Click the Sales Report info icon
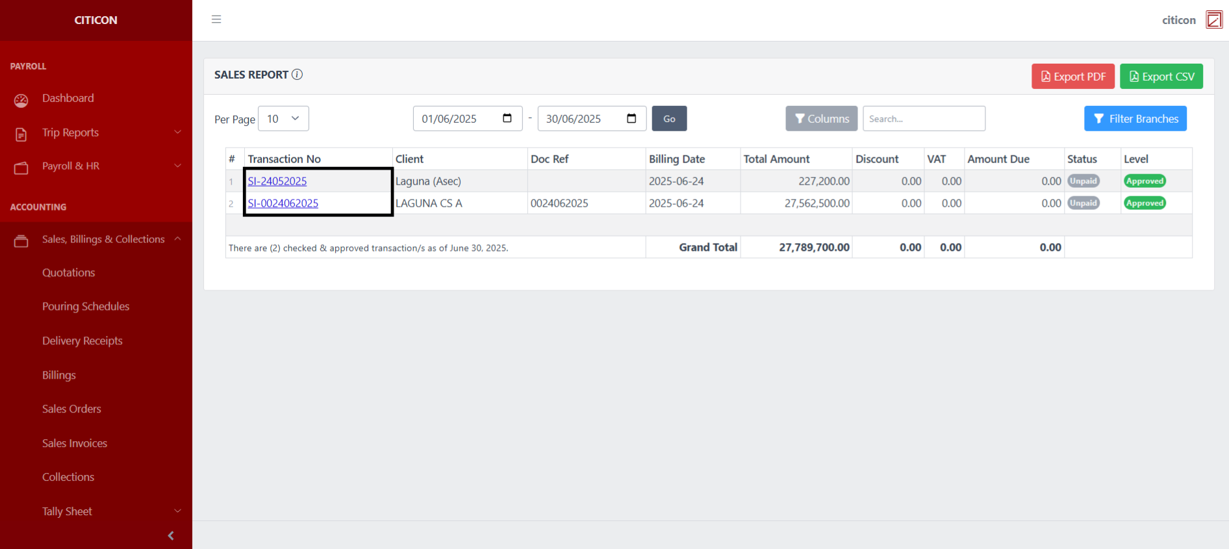Image resolution: width=1229 pixels, height=549 pixels. 297,75
